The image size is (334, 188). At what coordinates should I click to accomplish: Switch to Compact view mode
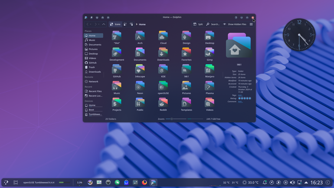coord(125,24)
